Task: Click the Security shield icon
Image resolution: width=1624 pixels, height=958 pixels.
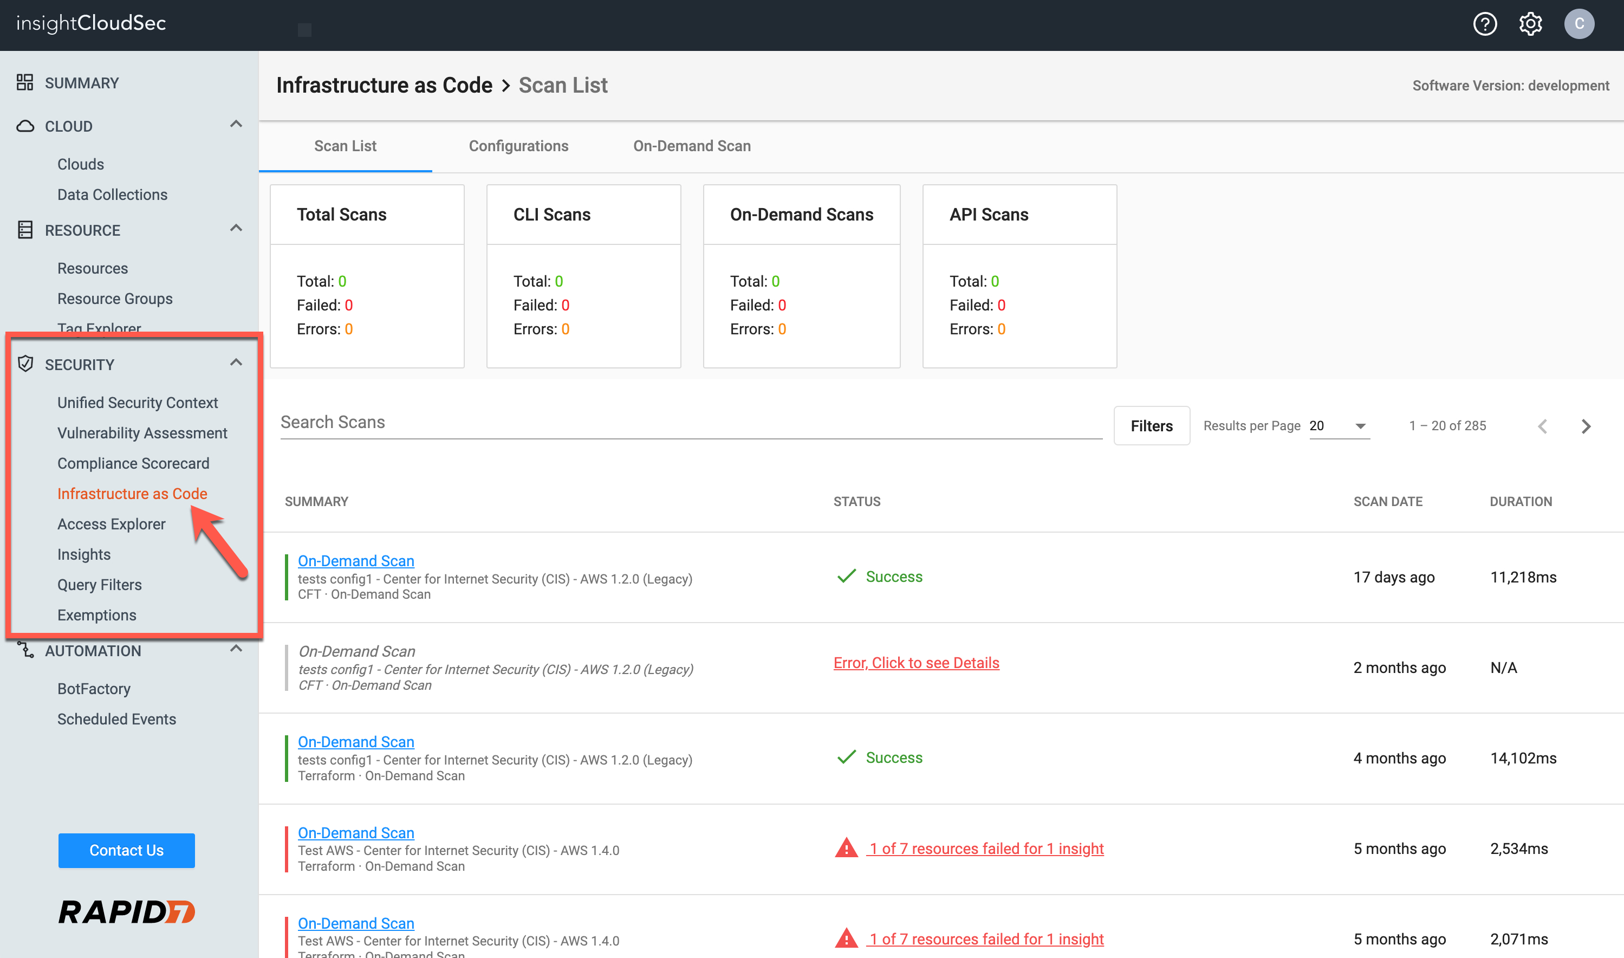Action: [24, 364]
